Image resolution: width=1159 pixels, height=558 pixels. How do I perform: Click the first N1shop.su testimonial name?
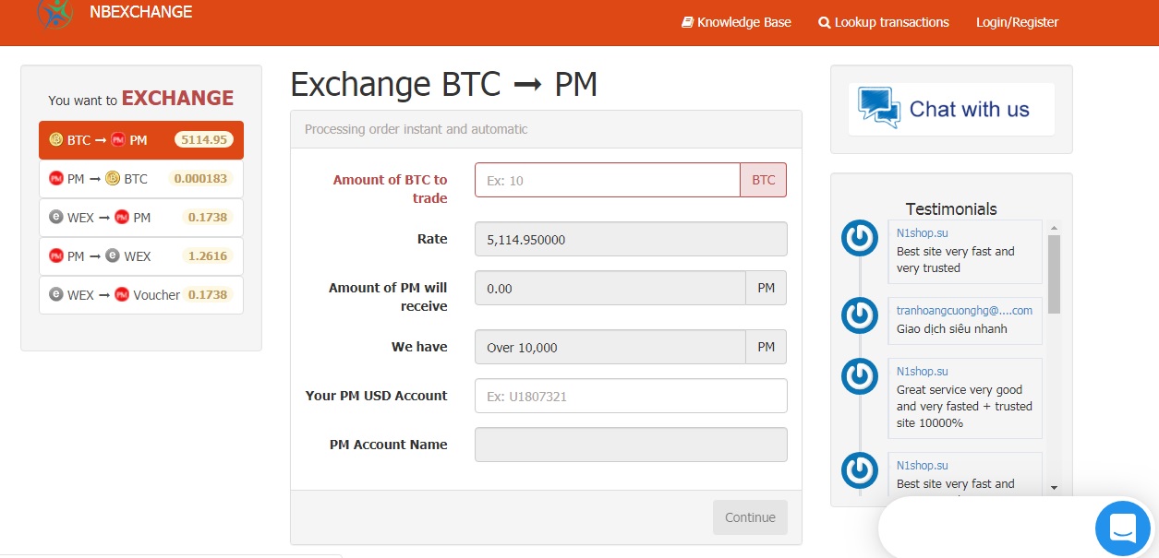(x=922, y=233)
